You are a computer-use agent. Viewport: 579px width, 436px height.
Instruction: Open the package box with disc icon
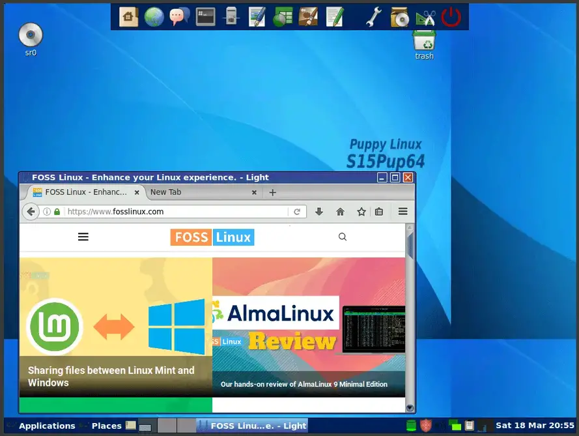399,17
